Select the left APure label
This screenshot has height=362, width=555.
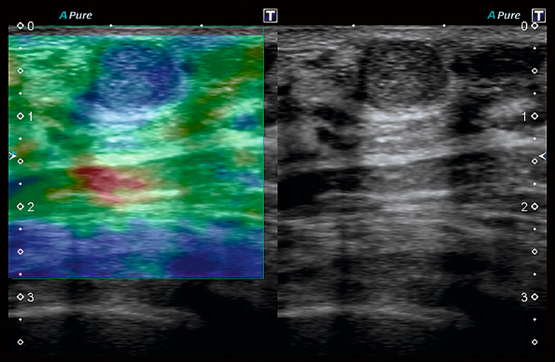[x=75, y=15]
